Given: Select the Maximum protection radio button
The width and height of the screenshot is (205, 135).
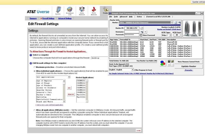Looking at the screenshot, I should [35, 67].
